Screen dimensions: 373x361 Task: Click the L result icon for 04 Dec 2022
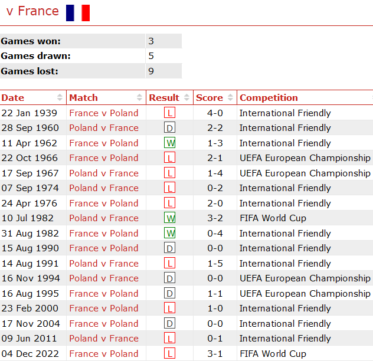point(170,354)
